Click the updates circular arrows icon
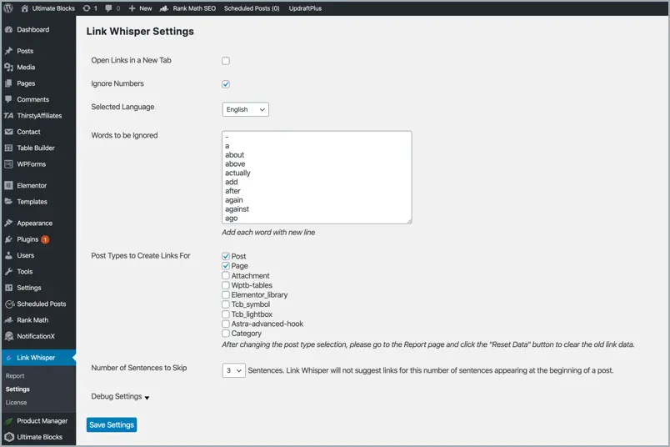670x447 pixels. [x=87, y=8]
